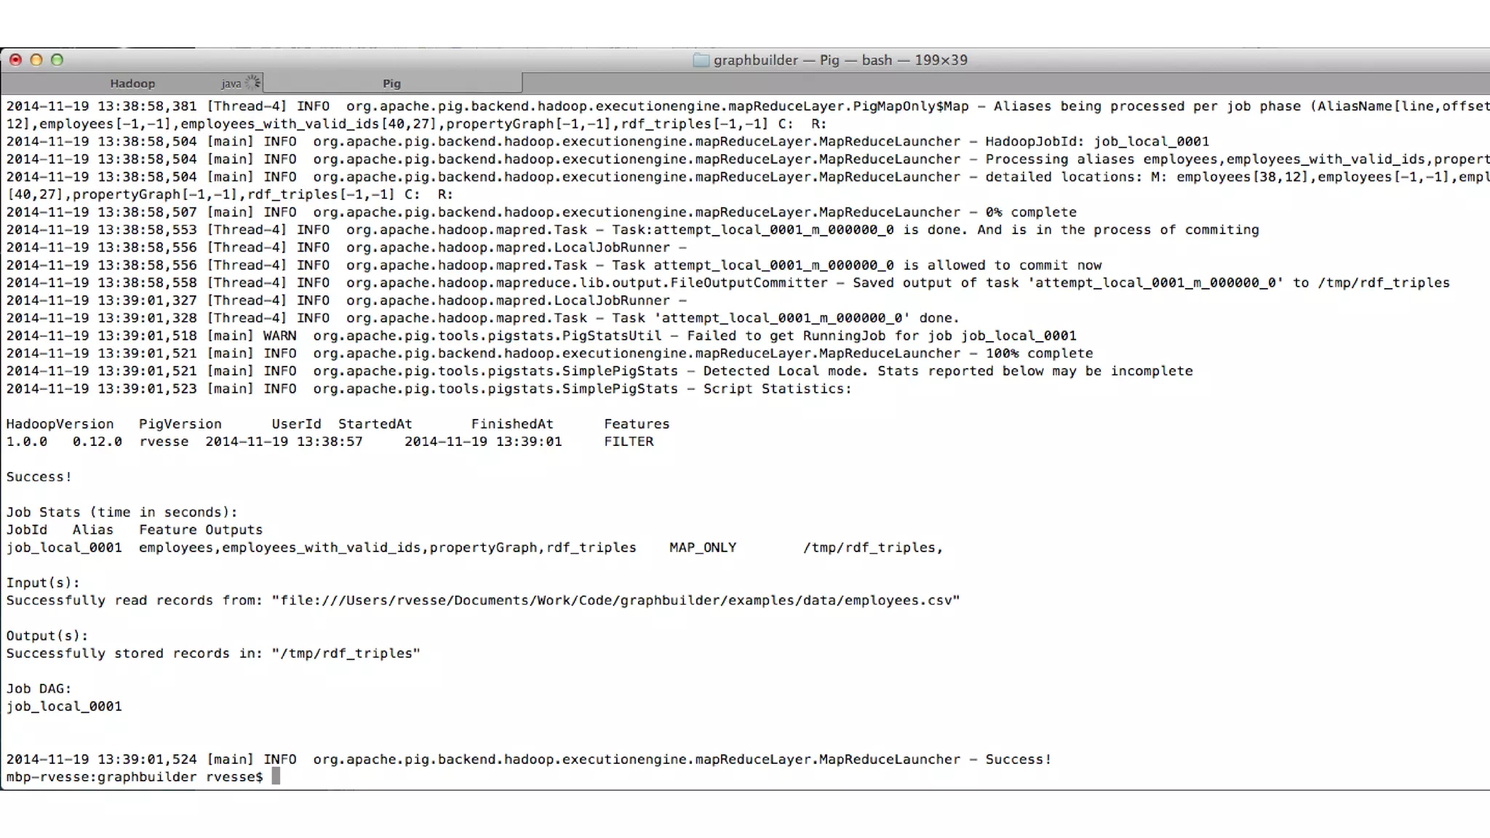Click the 'Job DAG:' heading text
Viewport: 1490px width, 838px height.
39,689
